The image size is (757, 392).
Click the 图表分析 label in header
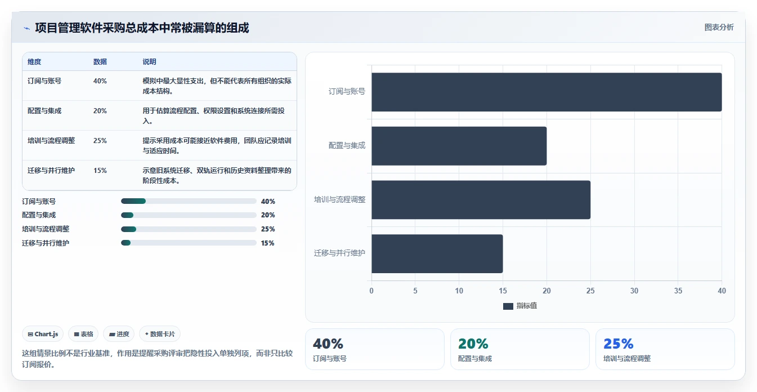pyautogui.click(x=719, y=27)
